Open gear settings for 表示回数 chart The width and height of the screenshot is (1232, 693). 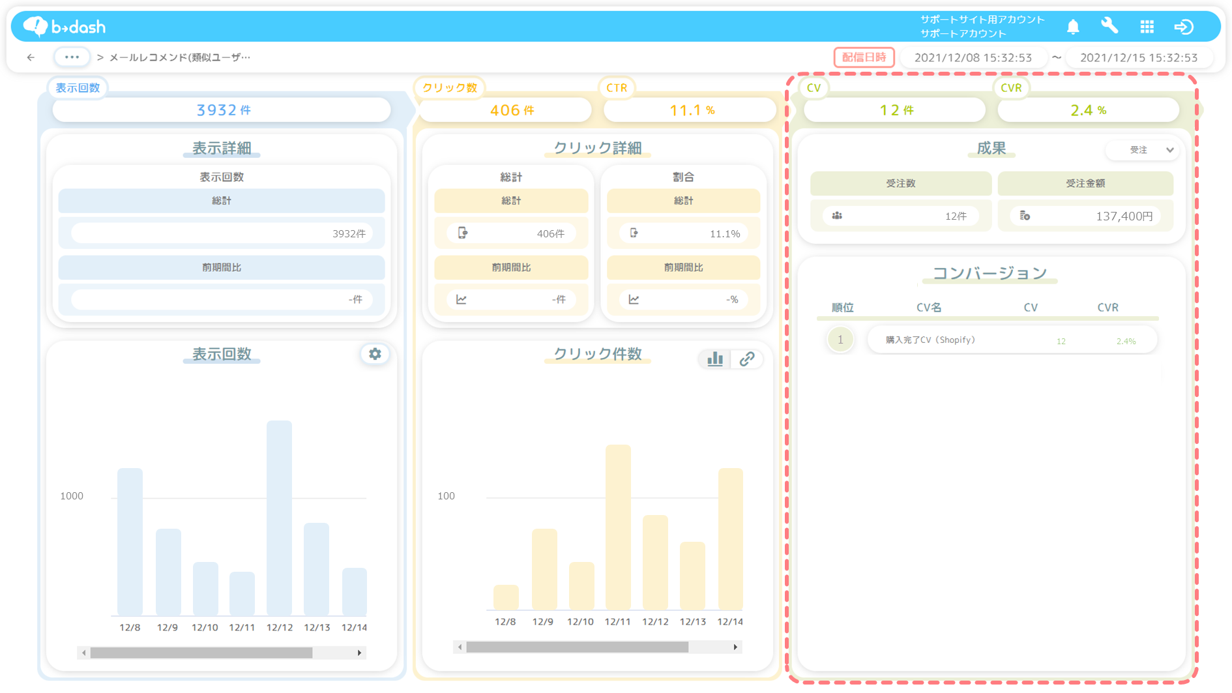(x=375, y=353)
